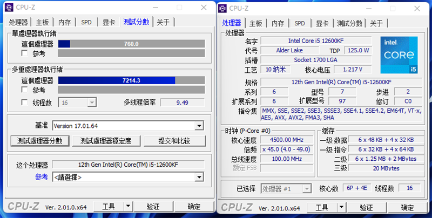
Task: Switch to 显卡 tab in right window
Action: (322, 23)
